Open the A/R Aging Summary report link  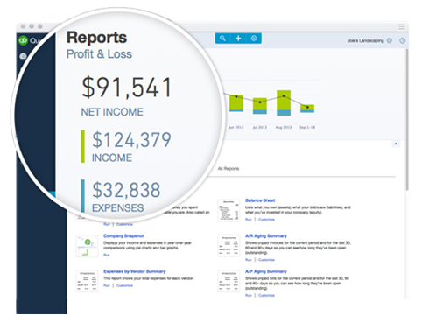point(266,235)
